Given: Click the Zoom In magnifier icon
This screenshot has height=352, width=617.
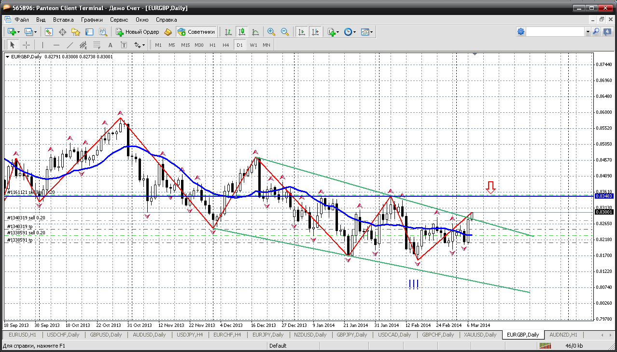Looking at the screenshot, I should pyautogui.click(x=271, y=32).
